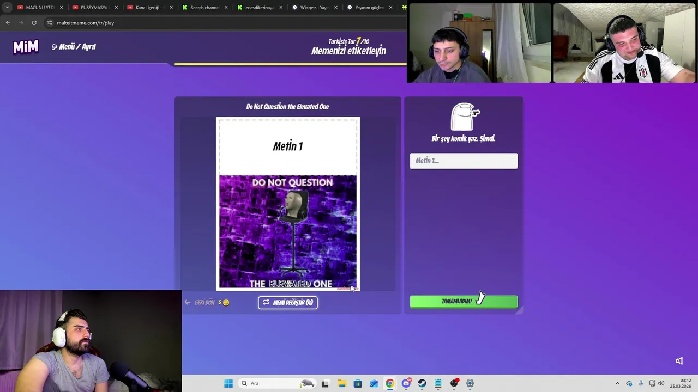The image size is (698, 392).
Task: Click the microphone icon in system tray
Action: pos(641,383)
